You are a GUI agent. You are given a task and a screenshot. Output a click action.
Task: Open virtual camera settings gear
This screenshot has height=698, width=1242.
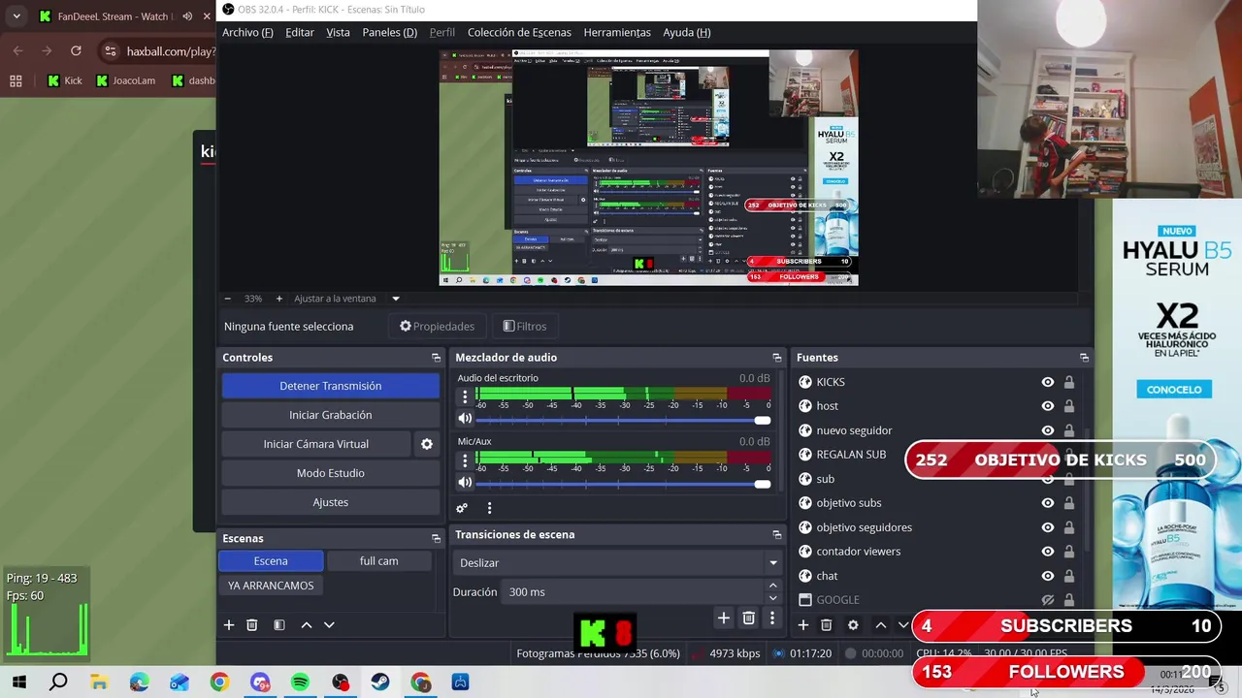(x=426, y=444)
